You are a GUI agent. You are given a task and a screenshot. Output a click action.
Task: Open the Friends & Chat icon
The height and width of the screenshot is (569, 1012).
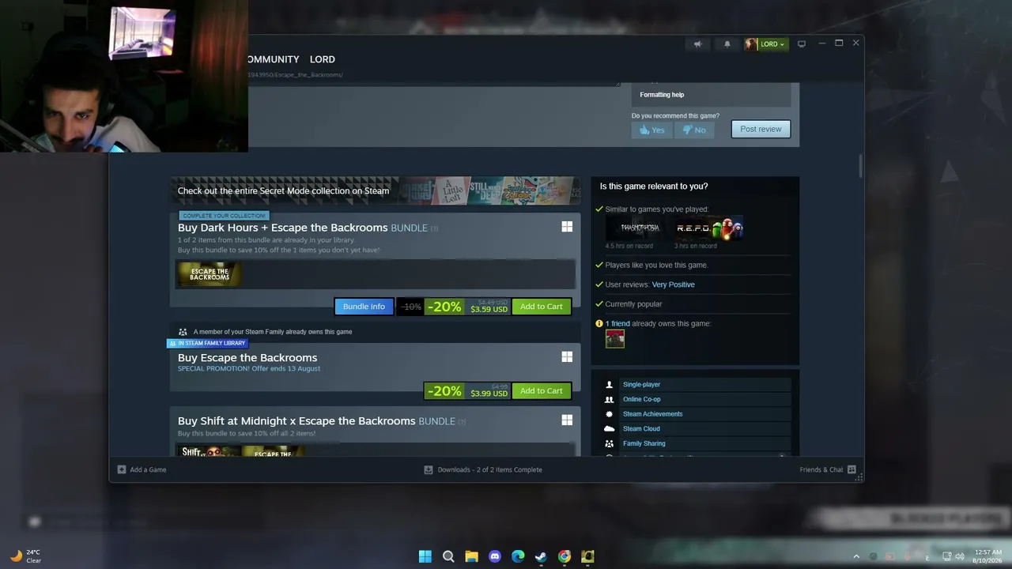point(852,469)
